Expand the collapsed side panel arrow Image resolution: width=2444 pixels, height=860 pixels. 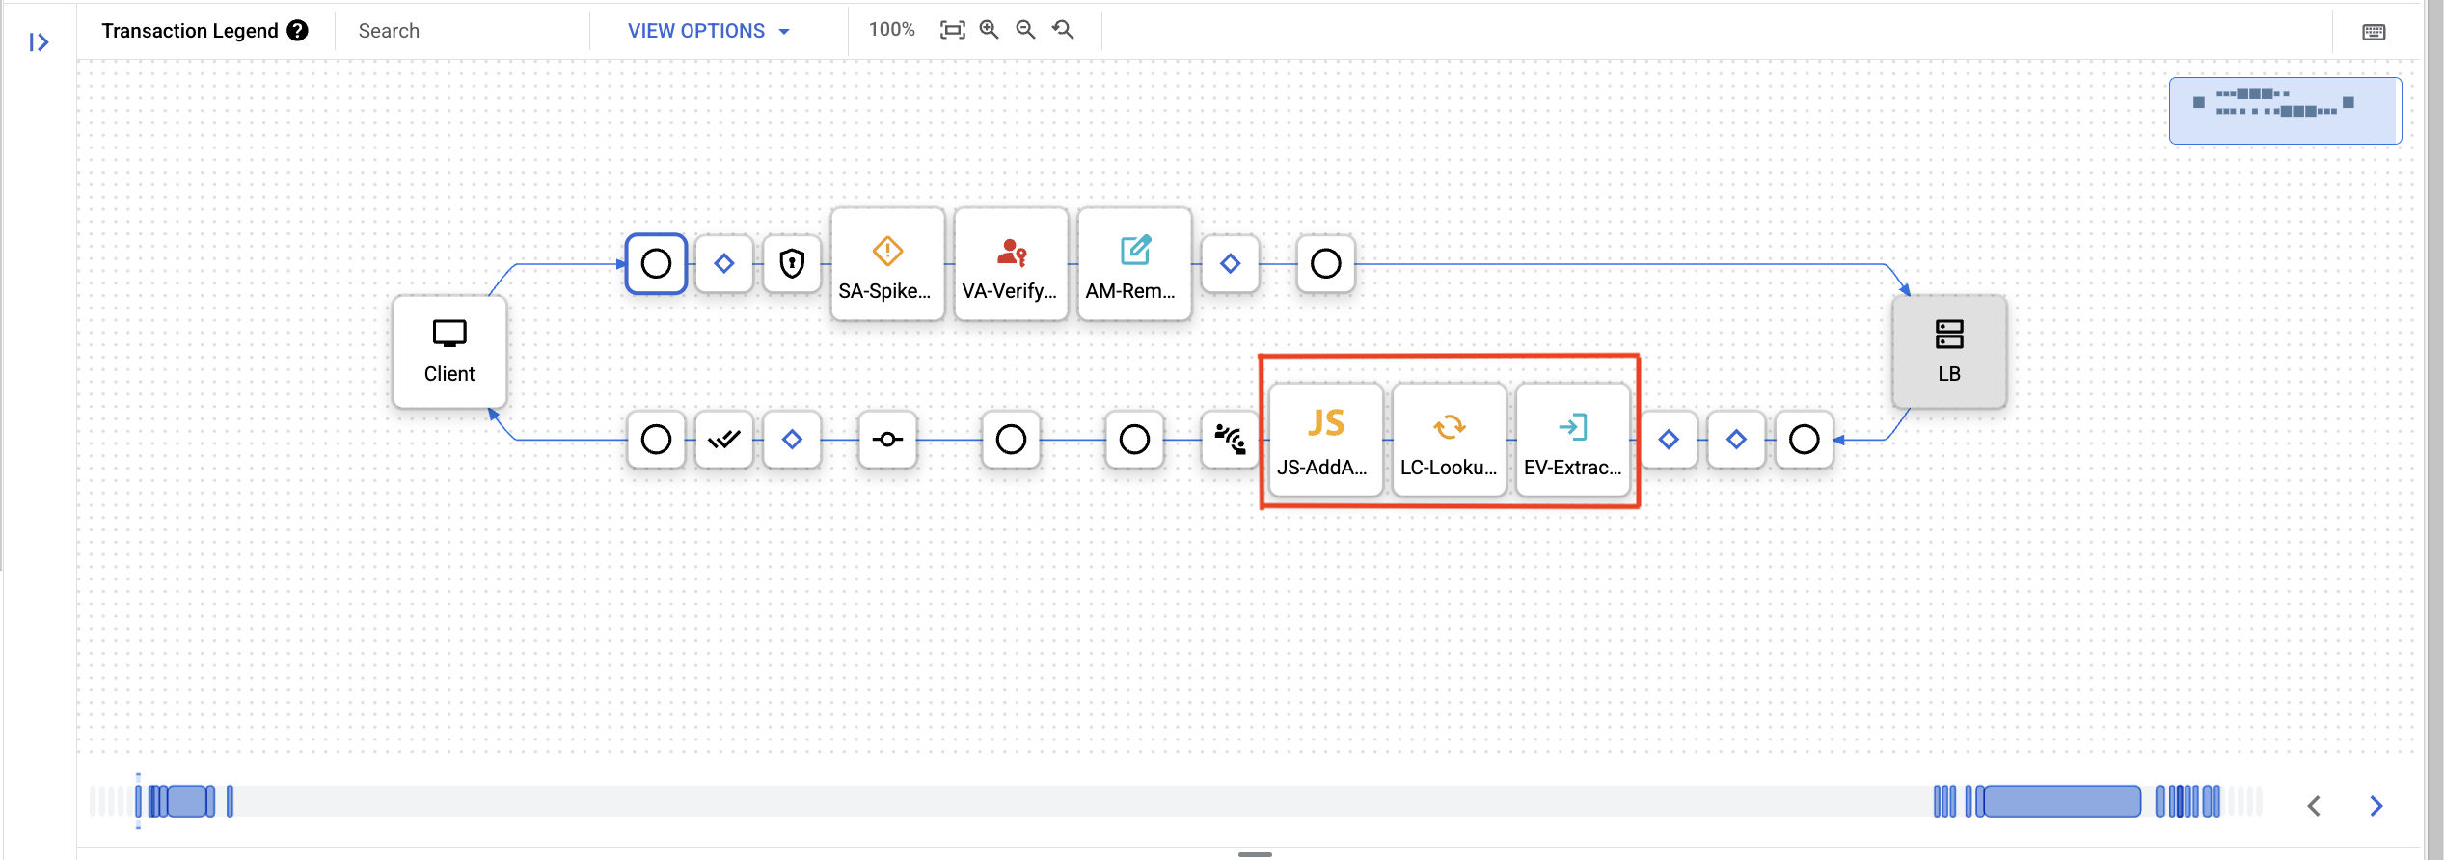39,41
